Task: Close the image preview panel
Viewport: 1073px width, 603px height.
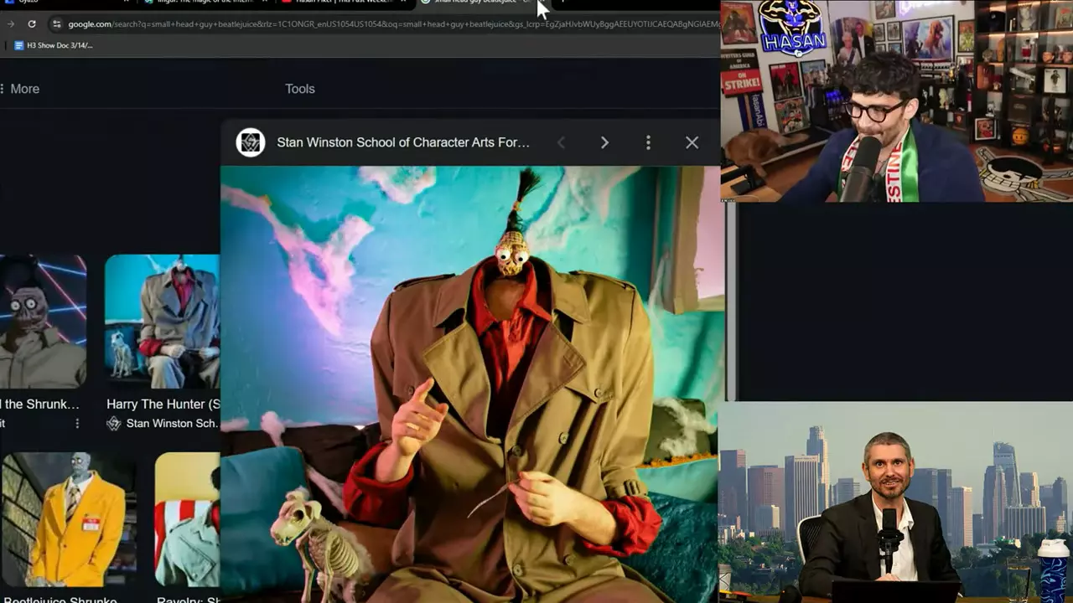Action: click(692, 142)
